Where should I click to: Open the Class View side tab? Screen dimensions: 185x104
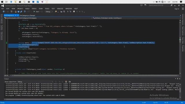[183, 40]
